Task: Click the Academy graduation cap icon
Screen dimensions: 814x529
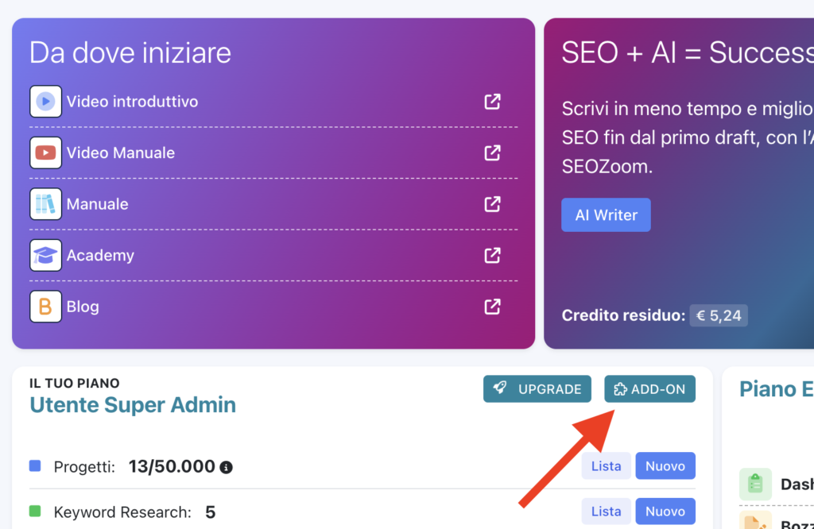Action: [x=45, y=255]
